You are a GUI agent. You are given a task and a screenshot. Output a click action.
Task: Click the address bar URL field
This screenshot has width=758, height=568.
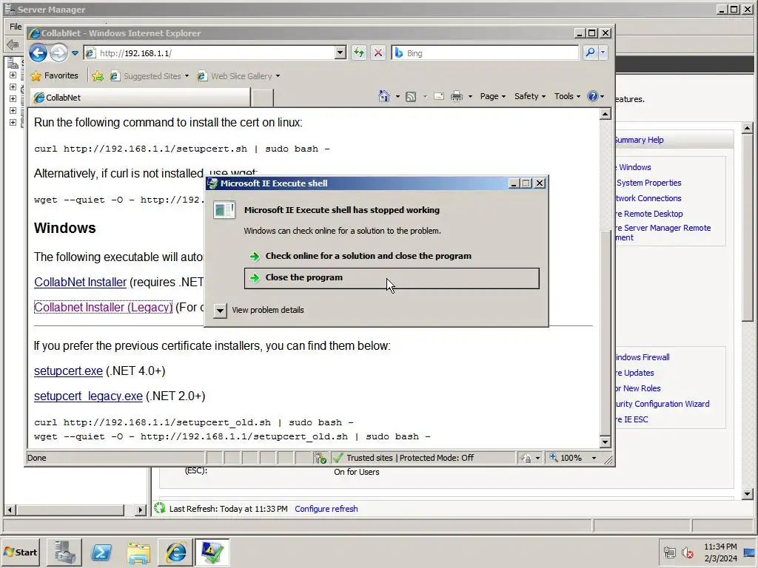tap(209, 53)
